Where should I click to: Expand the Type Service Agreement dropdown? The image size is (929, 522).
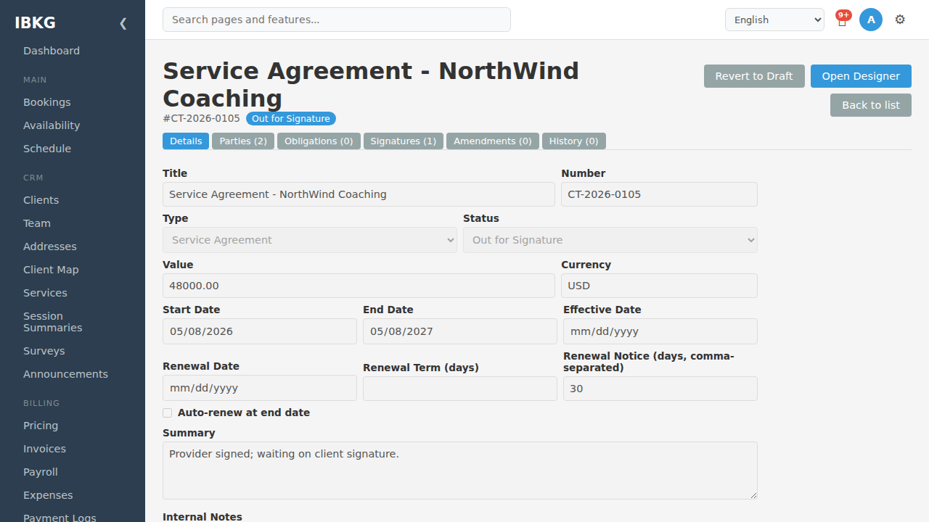pyautogui.click(x=310, y=240)
